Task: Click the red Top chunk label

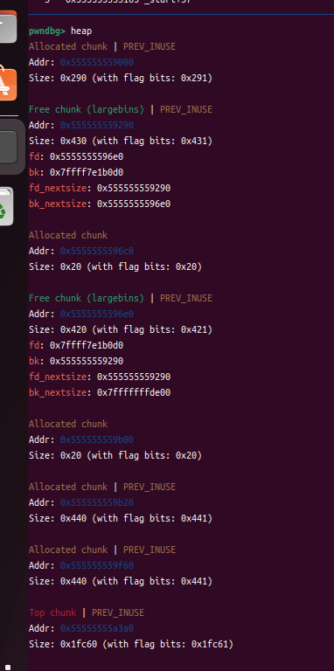Action: (x=52, y=612)
